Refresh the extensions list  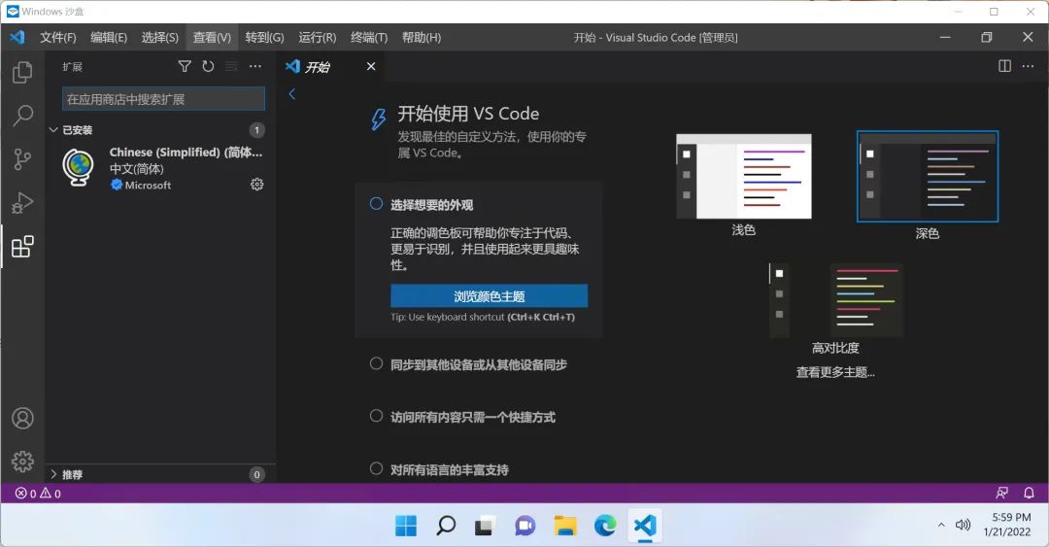[208, 66]
